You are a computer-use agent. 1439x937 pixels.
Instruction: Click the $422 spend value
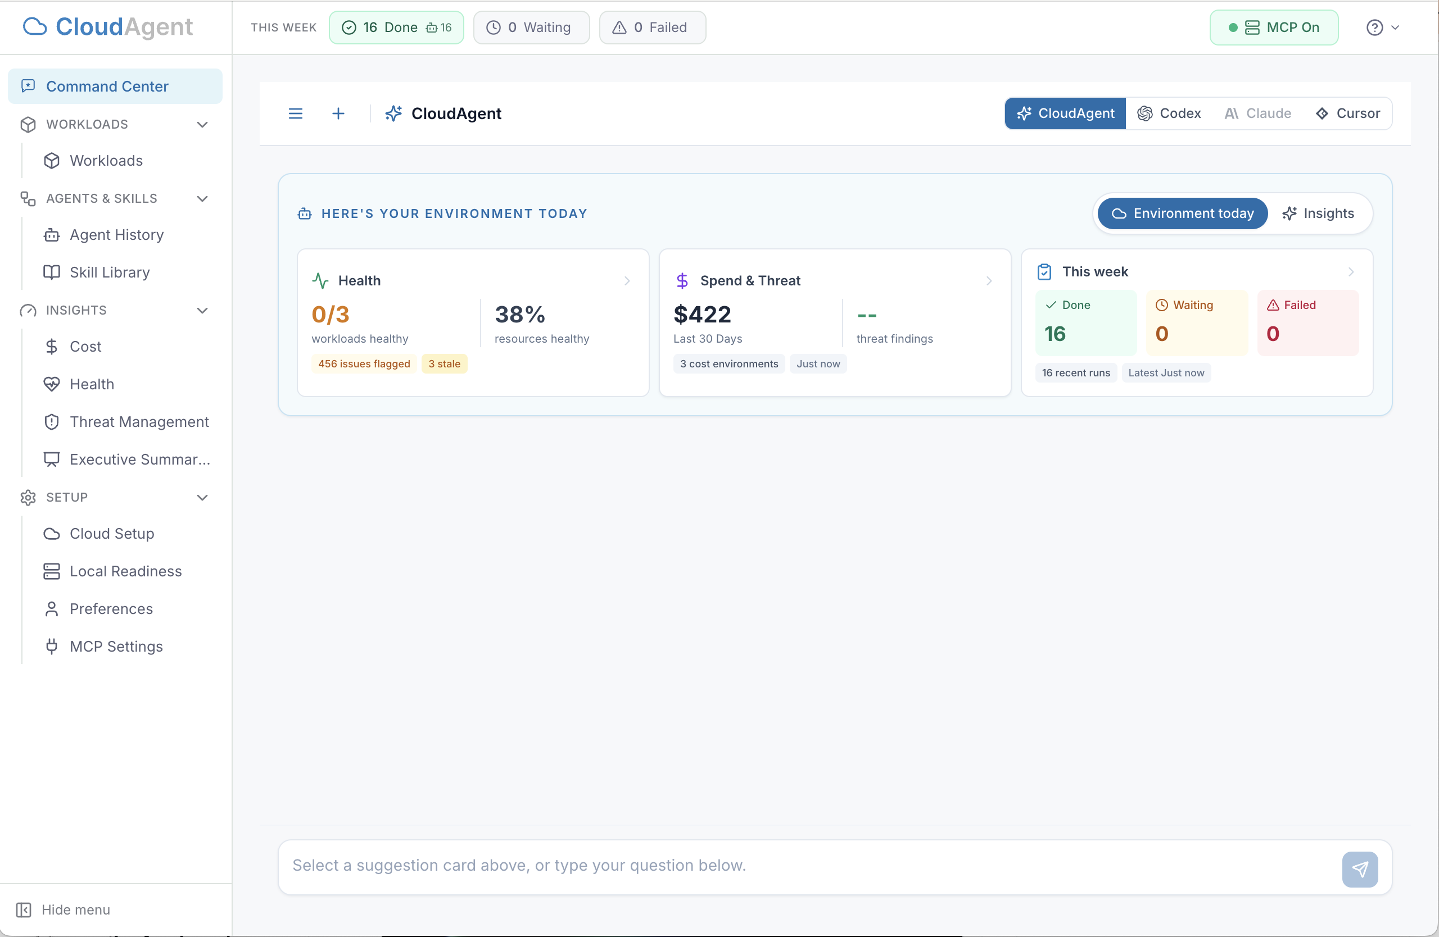click(x=703, y=314)
